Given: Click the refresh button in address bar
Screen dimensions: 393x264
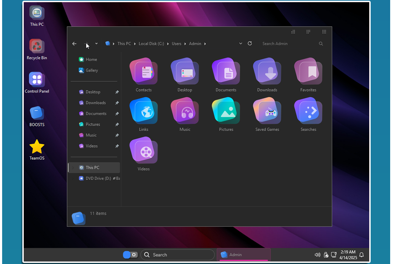Looking at the screenshot, I should tap(250, 43).
